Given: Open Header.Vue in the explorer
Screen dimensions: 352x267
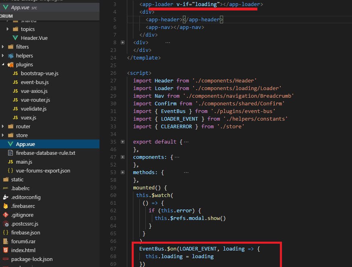Looking at the screenshot, I should 34,38.
